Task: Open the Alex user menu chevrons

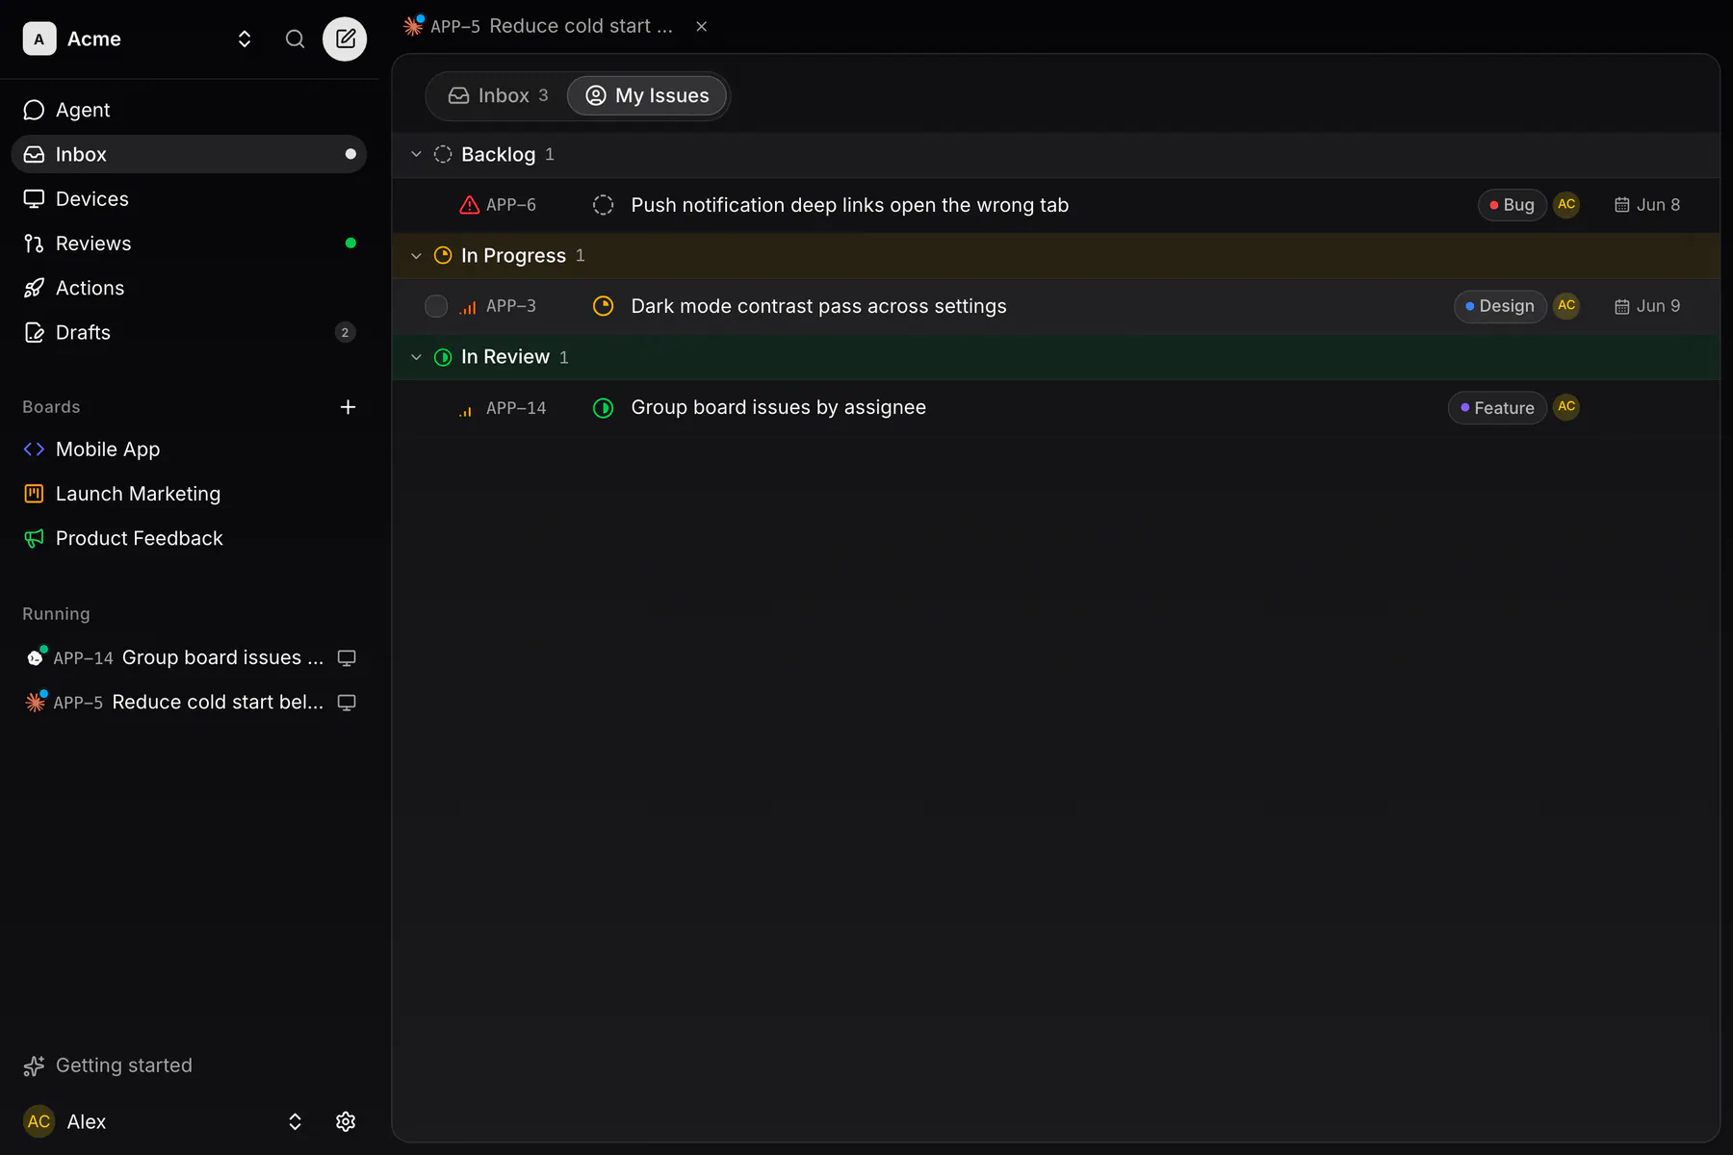Action: tap(295, 1121)
